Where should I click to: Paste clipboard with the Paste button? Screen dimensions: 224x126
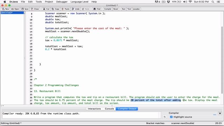pos(65,9)
